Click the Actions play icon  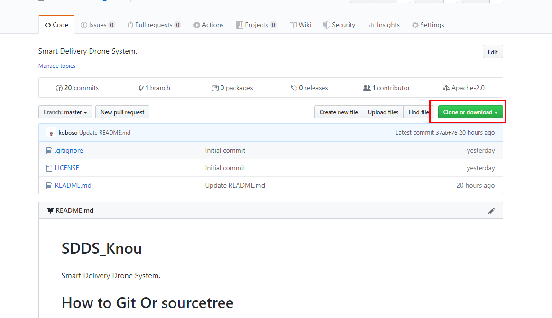[x=196, y=25]
